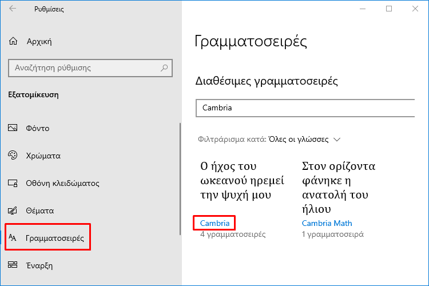Select the Cambria Math preview text
The image size is (429, 286).
[x=339, y=188]
